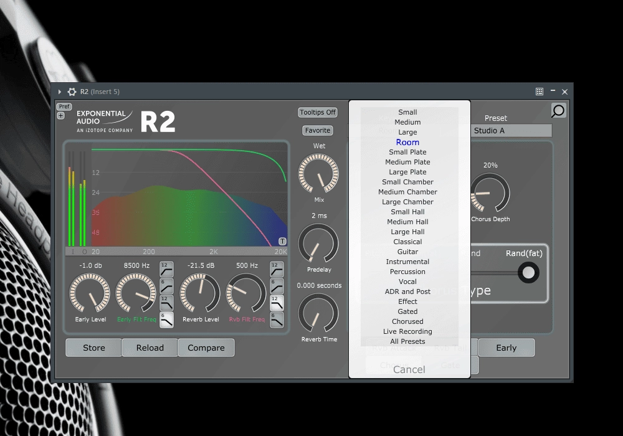This screenshot has height=436, width=623.
Task: Click the Studio A preset field
Action: tap(511, 131)
